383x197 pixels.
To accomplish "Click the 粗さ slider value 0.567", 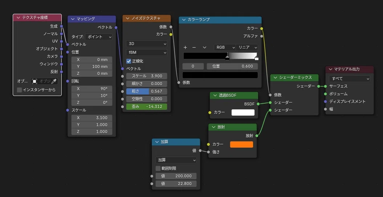I will tap(147, 91).
